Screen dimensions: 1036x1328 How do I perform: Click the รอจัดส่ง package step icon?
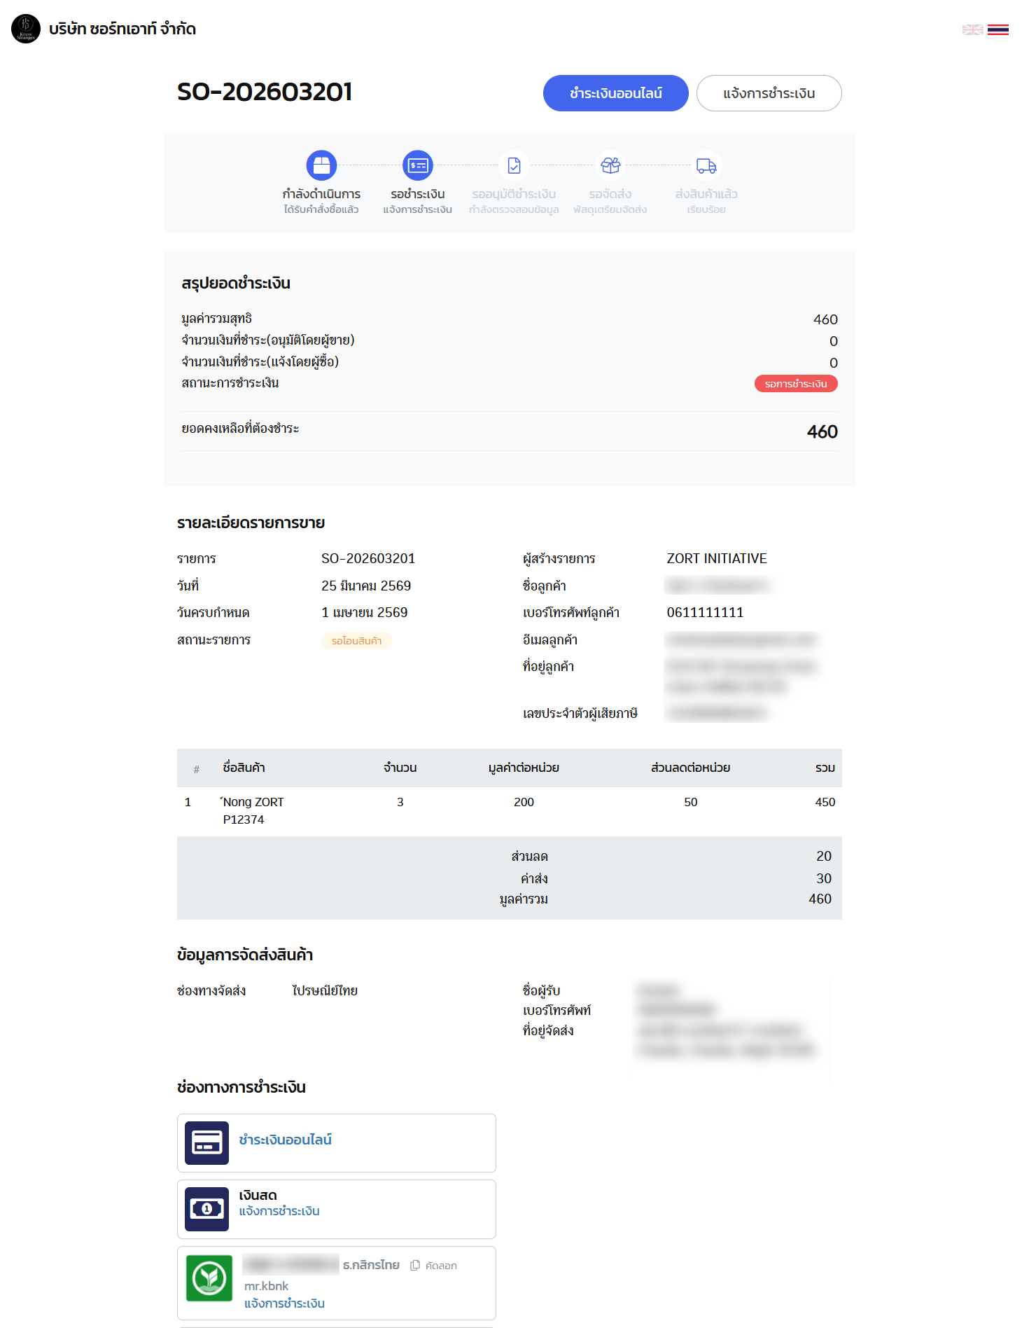(610, 165)
